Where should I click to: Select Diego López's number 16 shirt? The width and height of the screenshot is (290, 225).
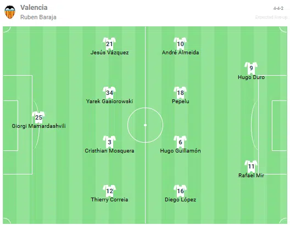pos(180,190)
